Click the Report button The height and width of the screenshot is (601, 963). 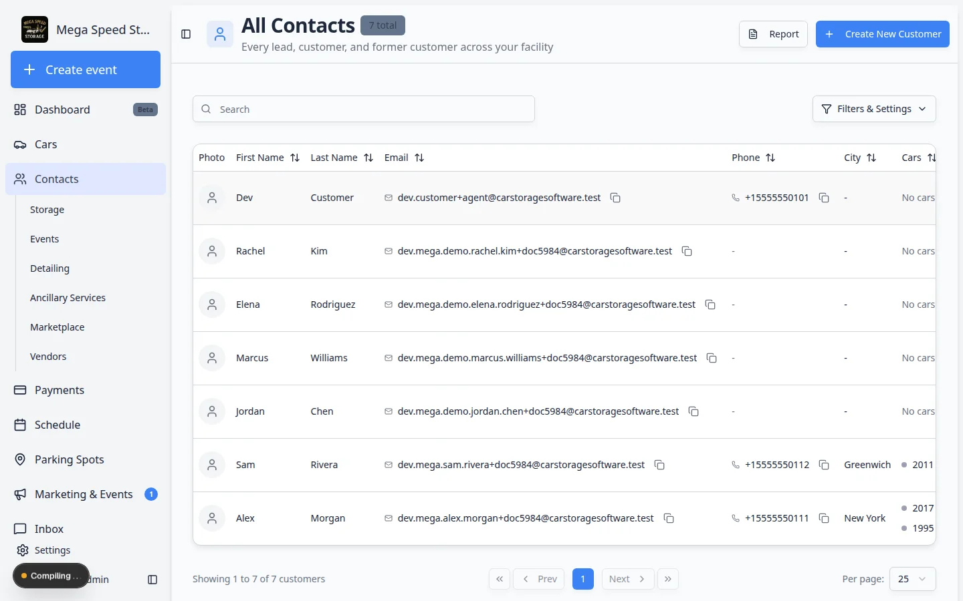coord(773,34)
